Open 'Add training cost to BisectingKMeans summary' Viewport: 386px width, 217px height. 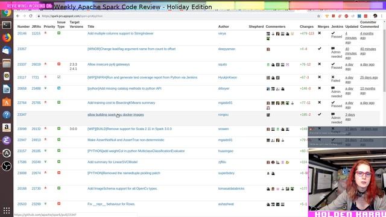[121, 103]
